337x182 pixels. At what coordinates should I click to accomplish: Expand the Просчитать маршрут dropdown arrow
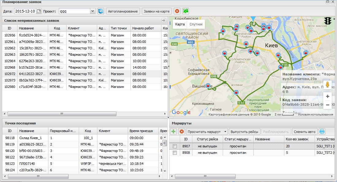click(x=225, y=132)
